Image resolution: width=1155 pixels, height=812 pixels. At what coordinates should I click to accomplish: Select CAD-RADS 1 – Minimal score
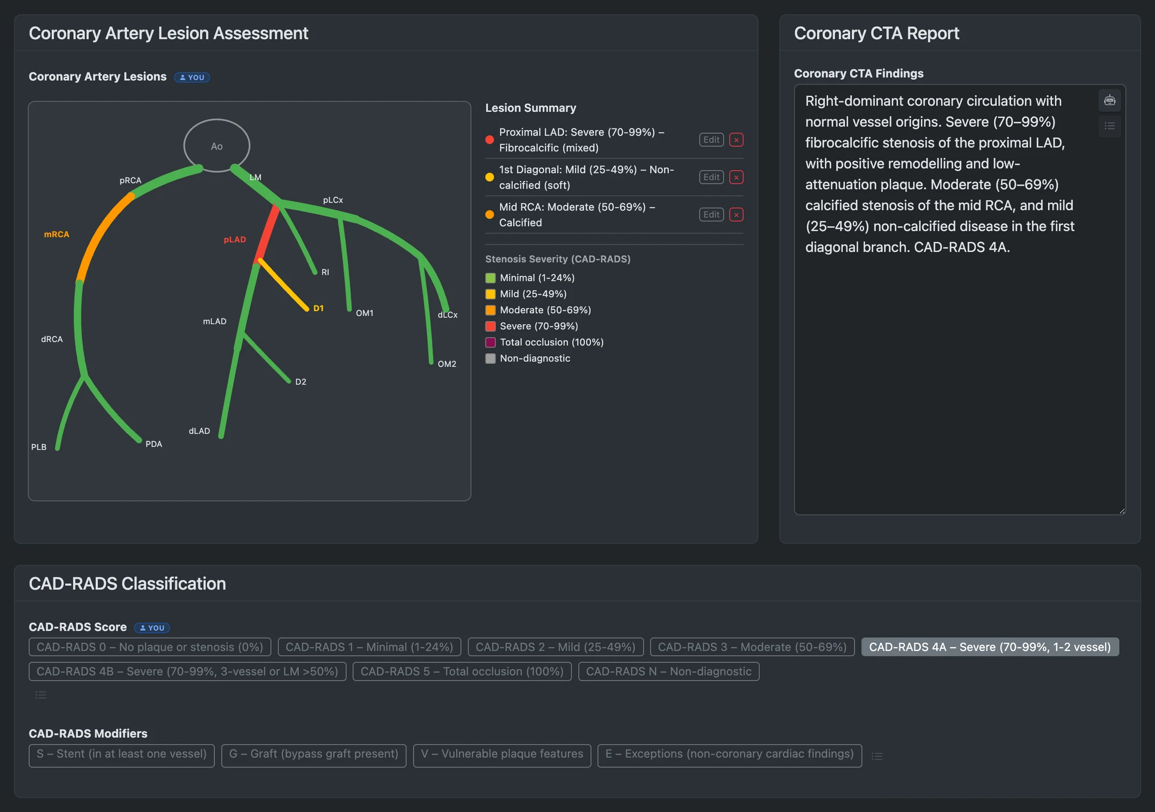[369, 647]
